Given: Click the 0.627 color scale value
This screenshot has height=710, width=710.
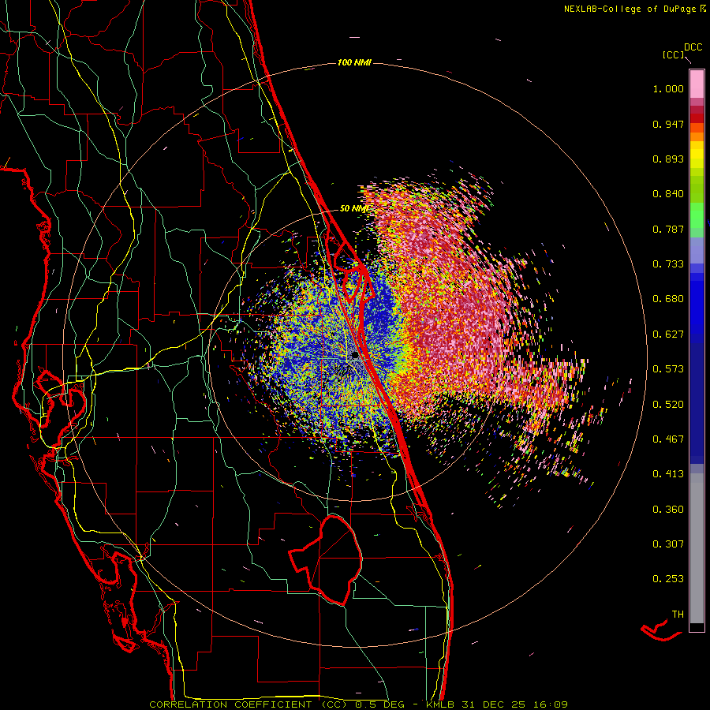Looking at the screenshot, I should coord(668,334).
